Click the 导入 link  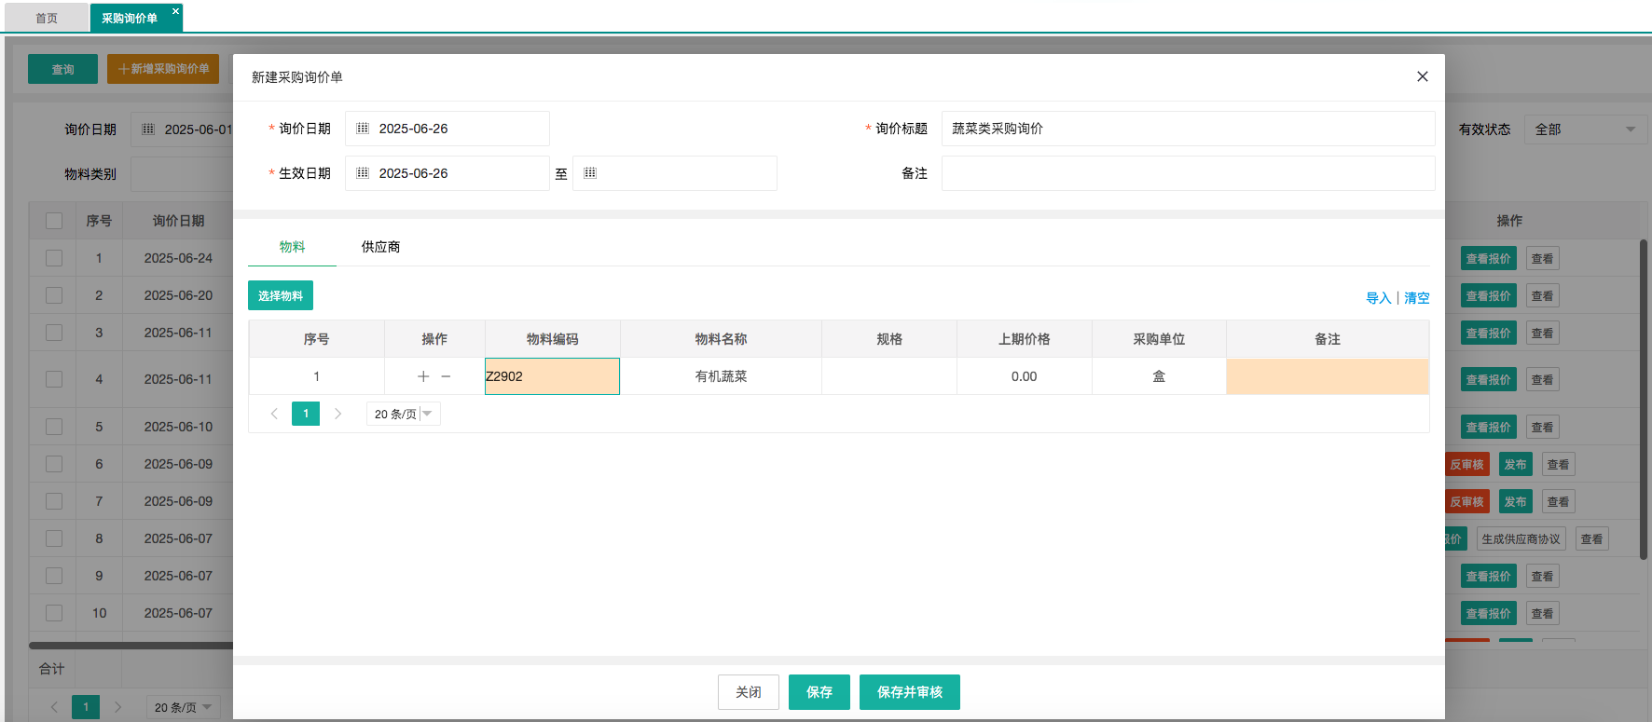coord(1378,298)
